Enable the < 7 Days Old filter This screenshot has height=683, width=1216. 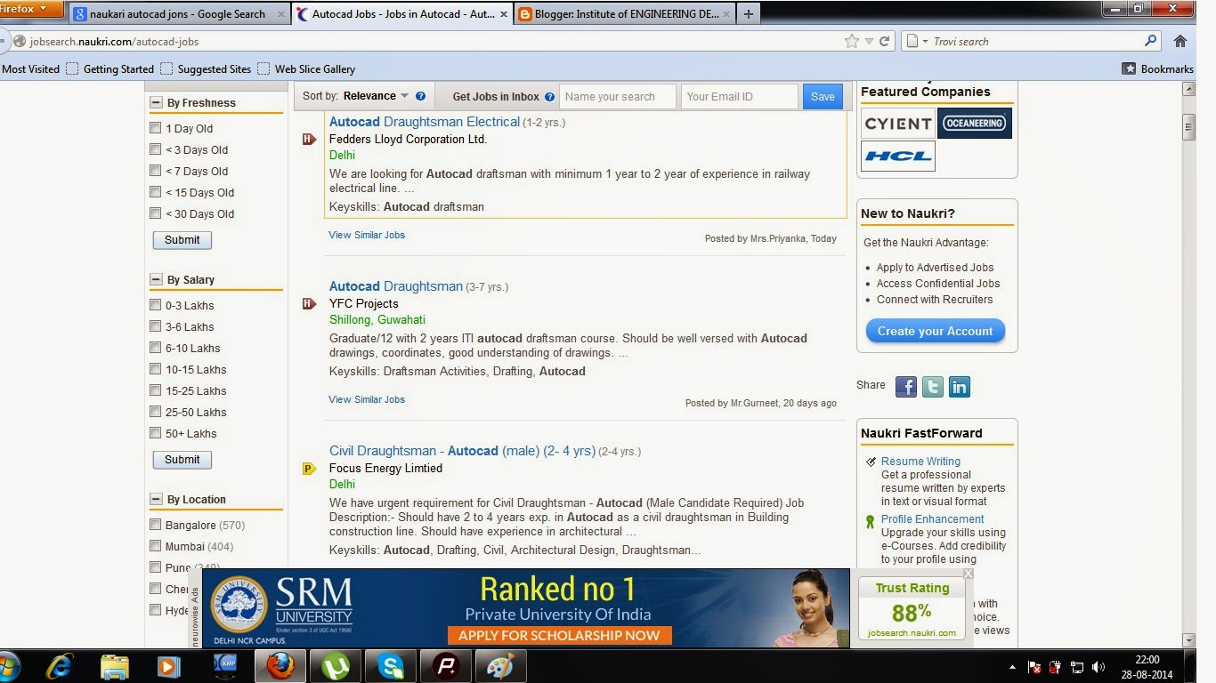point(156,171)
